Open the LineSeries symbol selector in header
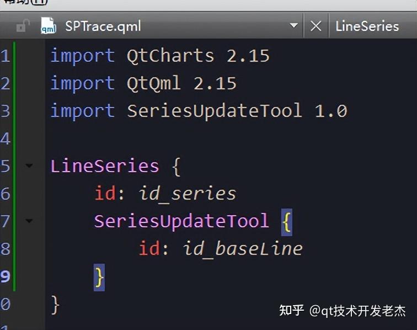The width and height of the screenshot is (417, 330). pos(367,26)
